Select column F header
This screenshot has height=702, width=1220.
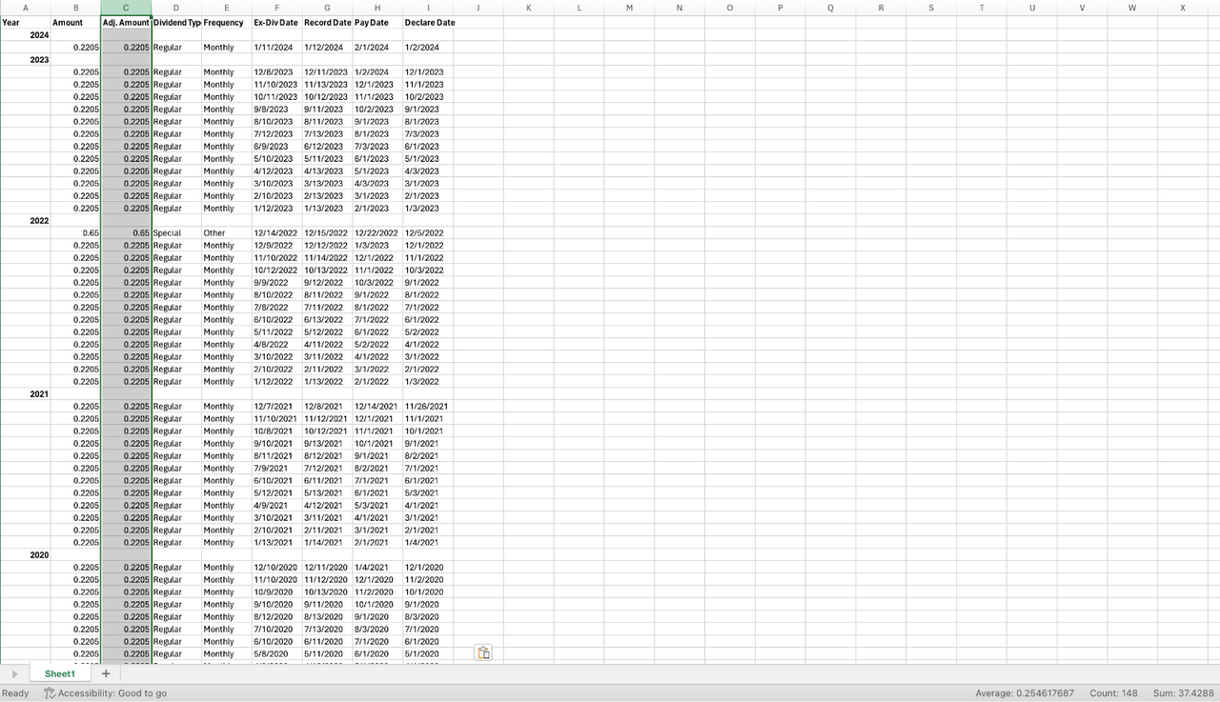tap(276, 8)
